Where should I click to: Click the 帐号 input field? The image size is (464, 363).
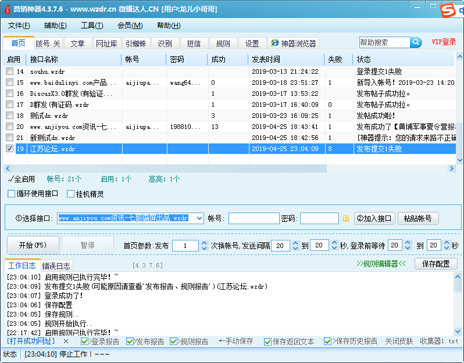pyautogui.click(x=254, y=218)
